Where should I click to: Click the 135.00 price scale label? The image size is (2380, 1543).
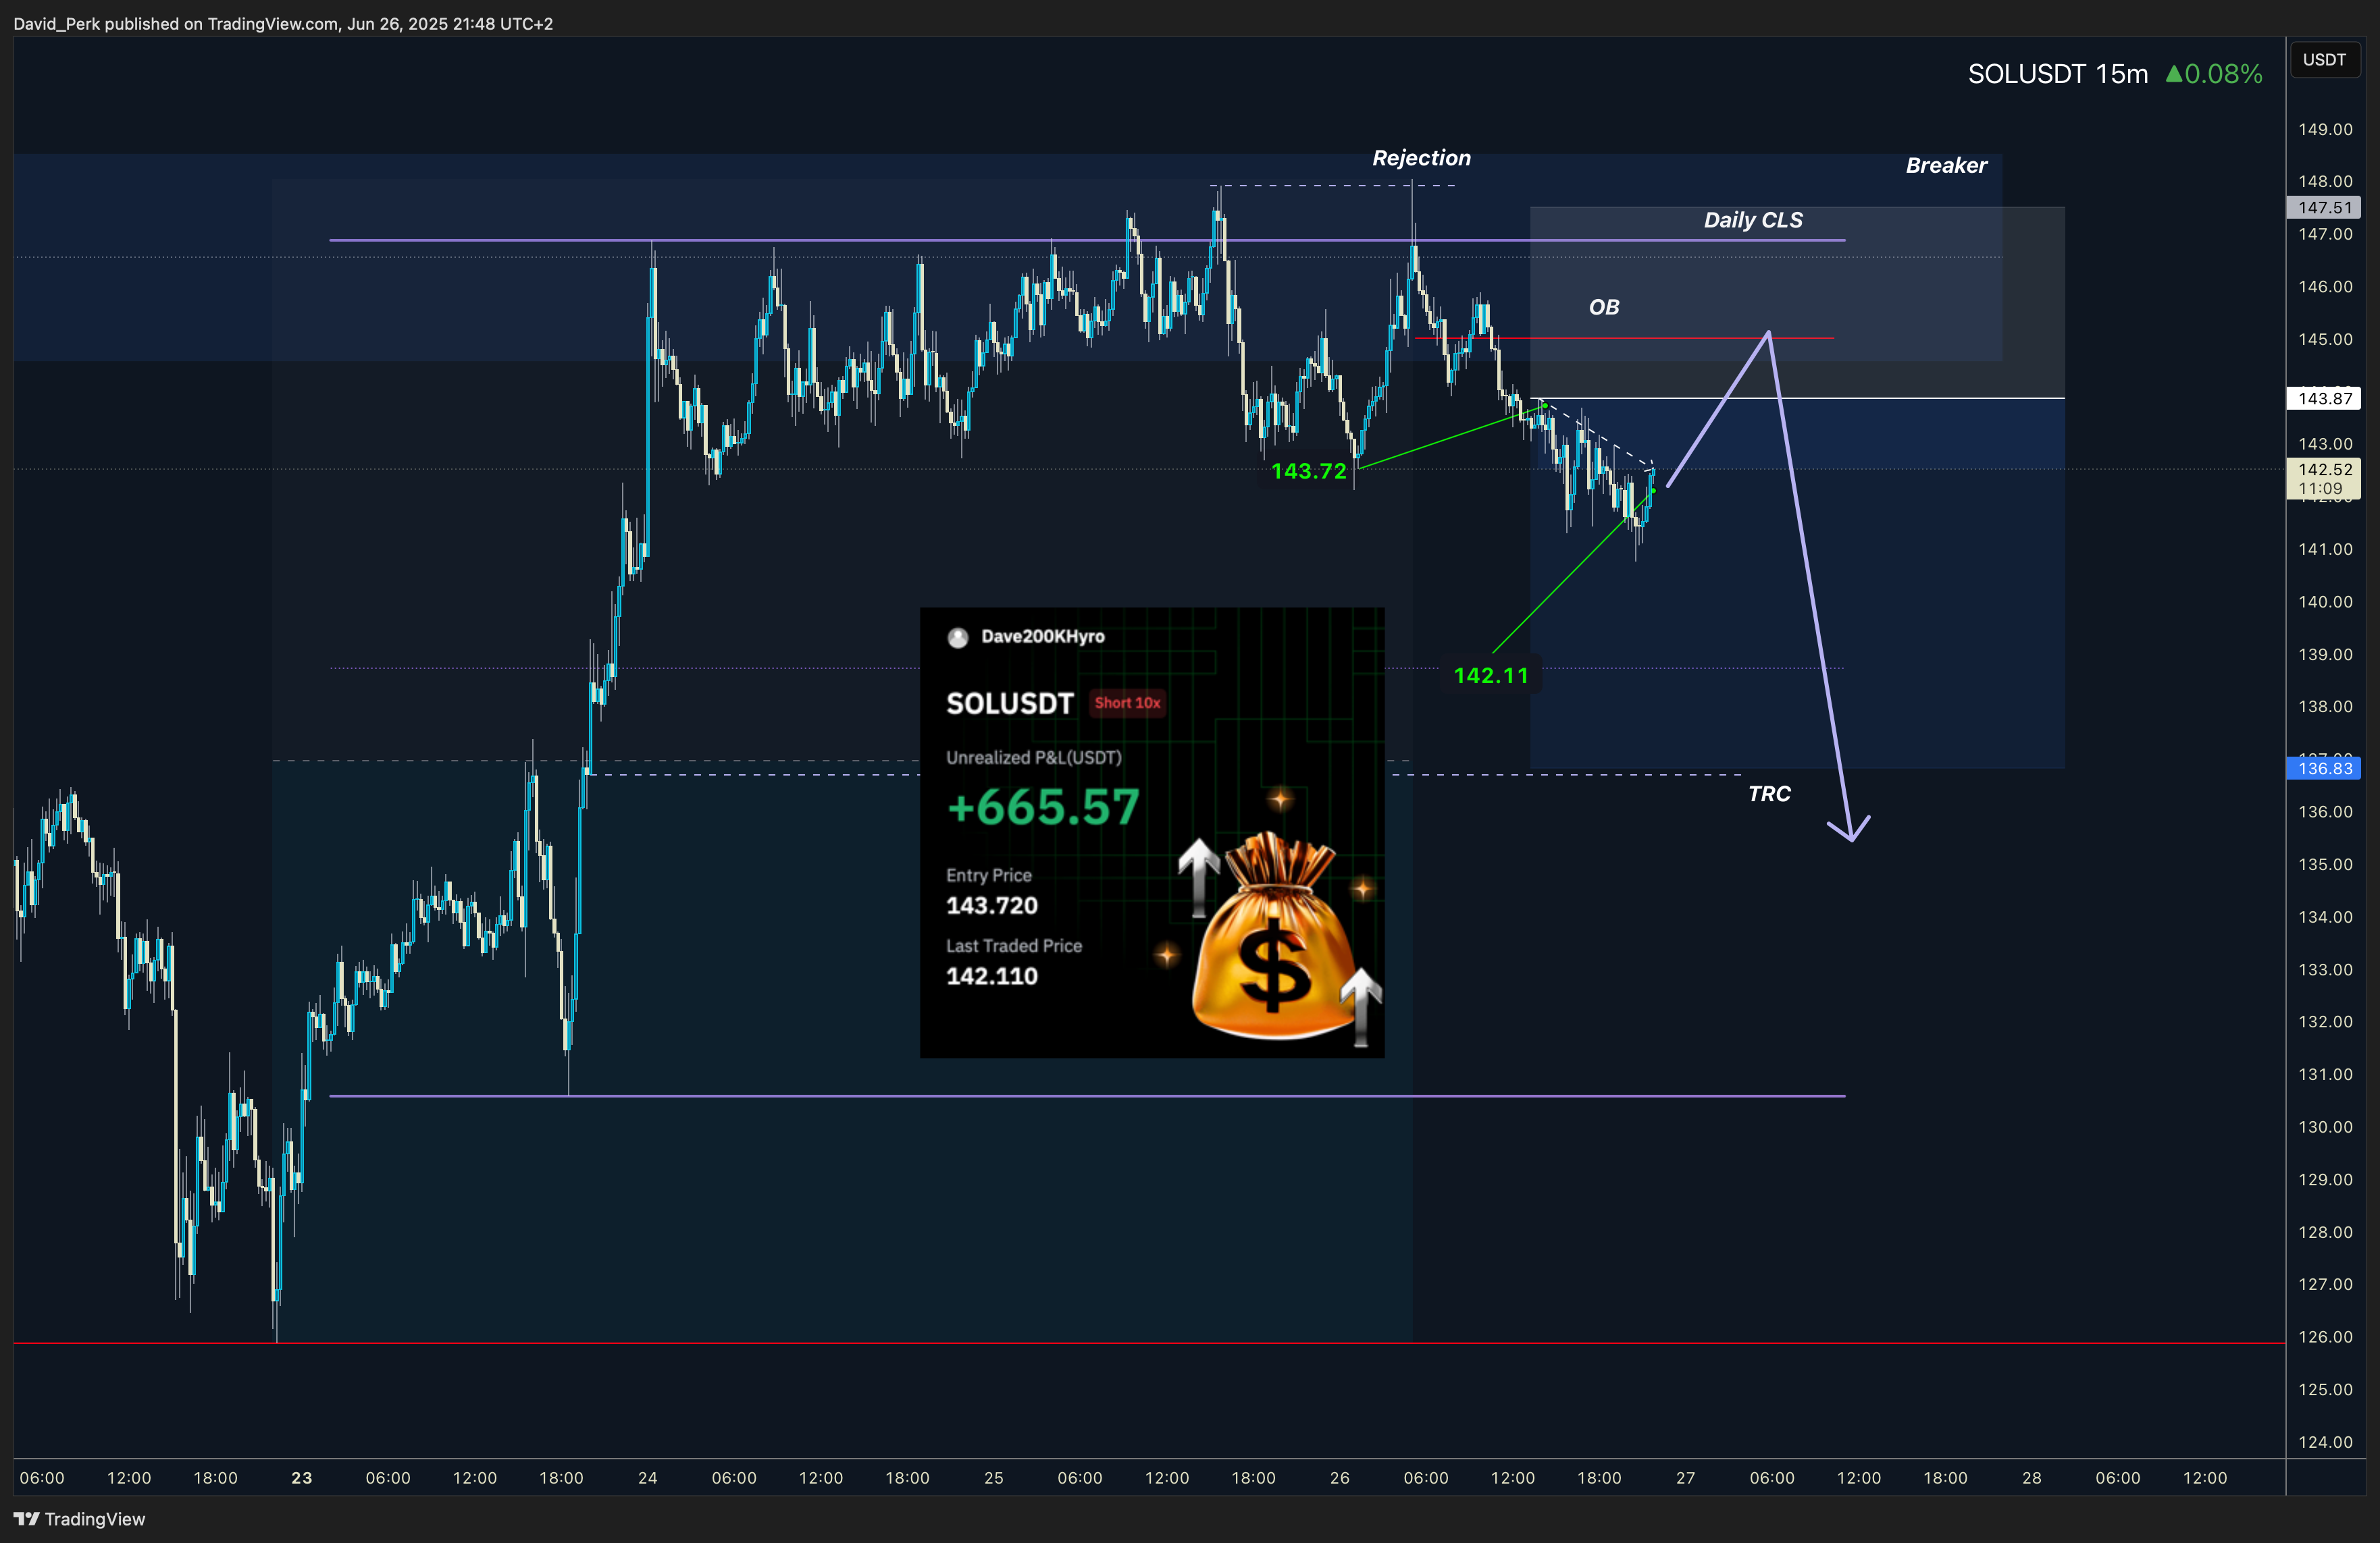click(2325, 865)
